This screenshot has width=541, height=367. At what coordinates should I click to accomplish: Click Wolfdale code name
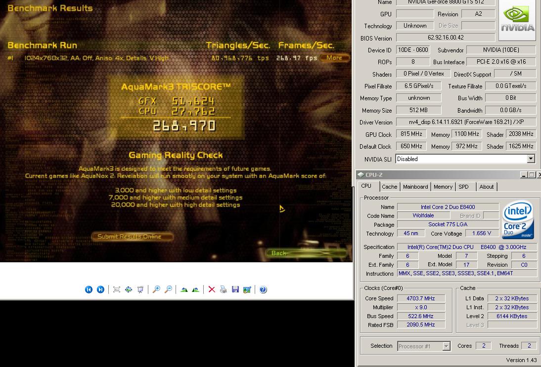pos(423,216)
